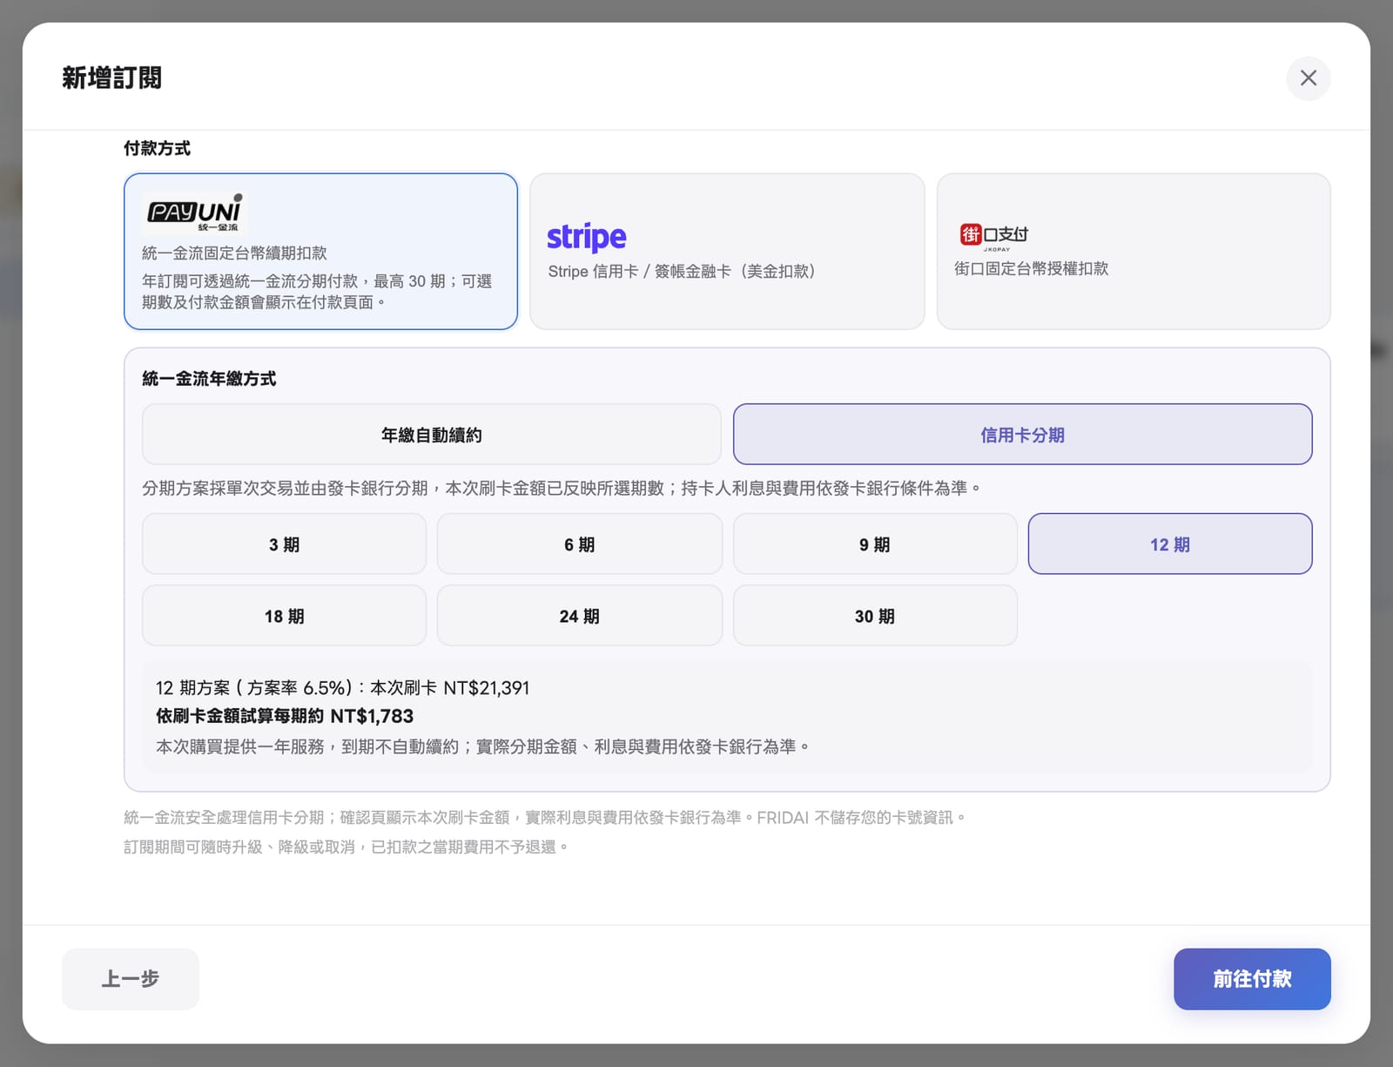Choose Stripe credit card payment option
This screenshot has width=1393, height=1067.
pos(727,251)
